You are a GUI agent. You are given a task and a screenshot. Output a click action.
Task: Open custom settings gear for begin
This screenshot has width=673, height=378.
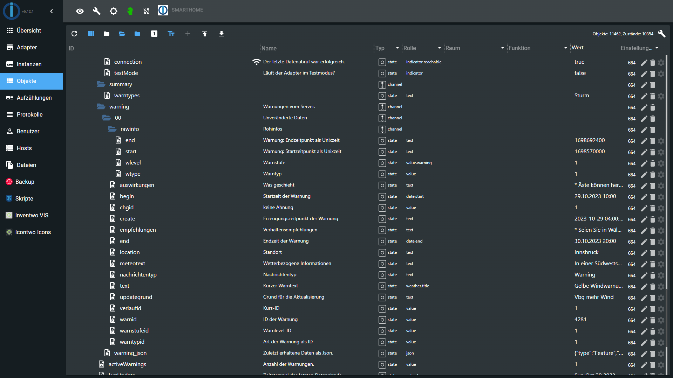tap(661, 197)
